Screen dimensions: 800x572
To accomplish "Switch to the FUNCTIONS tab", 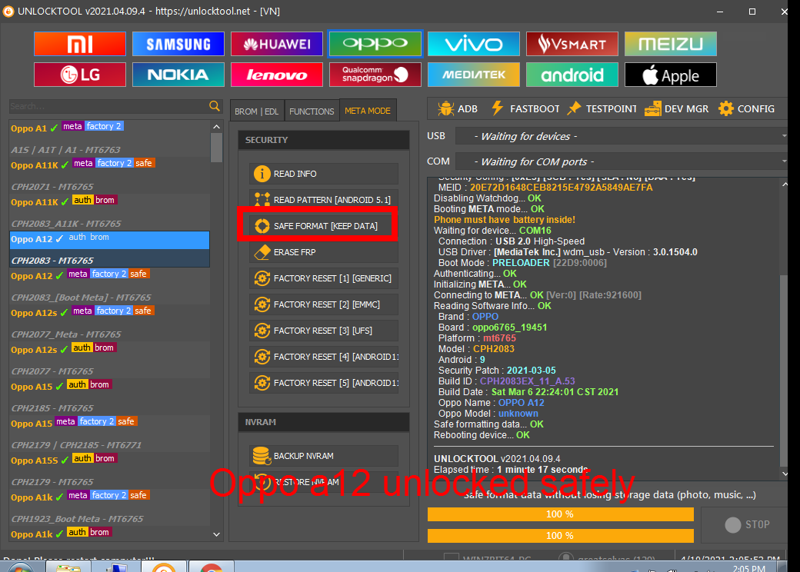I will pos(312,111).
